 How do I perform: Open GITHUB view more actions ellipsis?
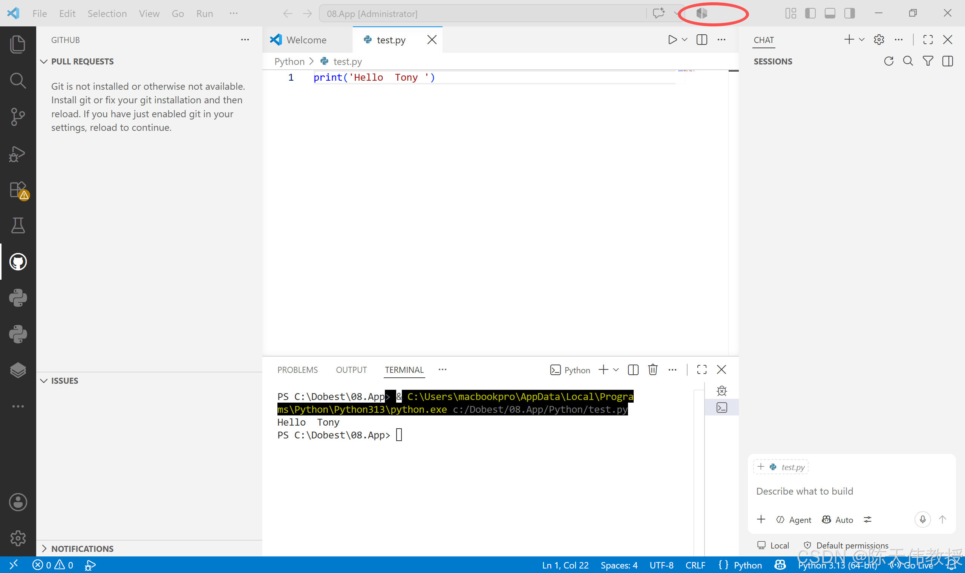tap(245, 40)
